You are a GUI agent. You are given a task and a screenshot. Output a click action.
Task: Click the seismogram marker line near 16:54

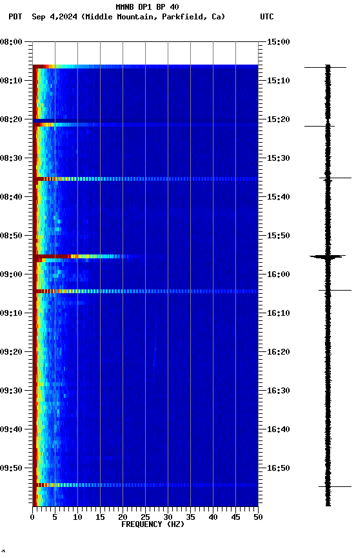click(x=335, y=486)
